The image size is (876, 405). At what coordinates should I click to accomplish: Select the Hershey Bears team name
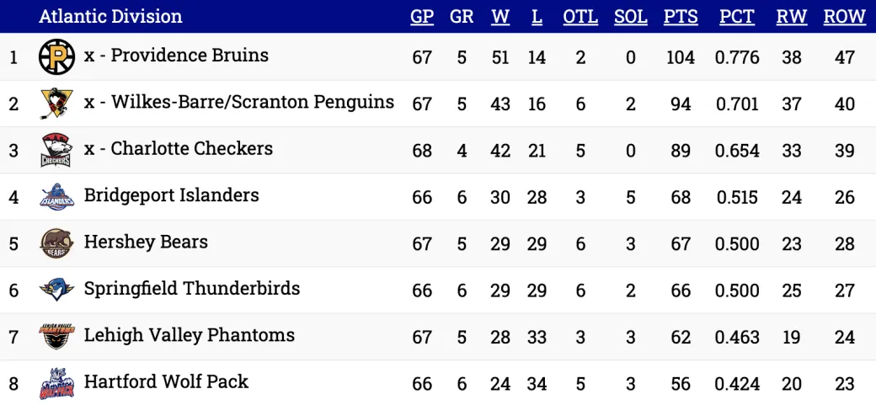146,242
